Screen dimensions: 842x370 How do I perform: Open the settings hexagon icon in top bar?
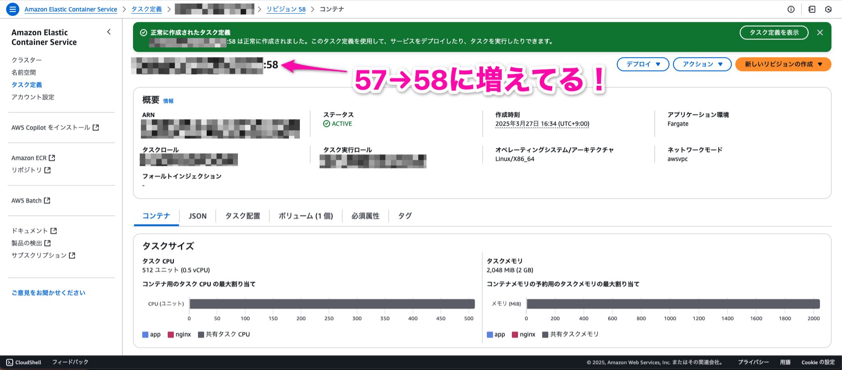point(828,9)
